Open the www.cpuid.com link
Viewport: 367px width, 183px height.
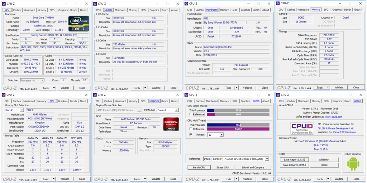tap(334, 117)
